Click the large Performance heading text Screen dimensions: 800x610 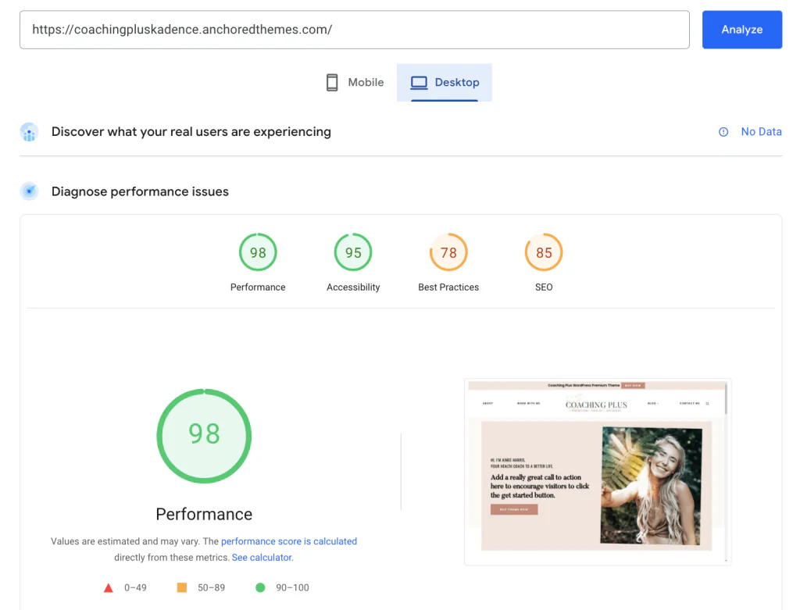[x=204, y=514]
